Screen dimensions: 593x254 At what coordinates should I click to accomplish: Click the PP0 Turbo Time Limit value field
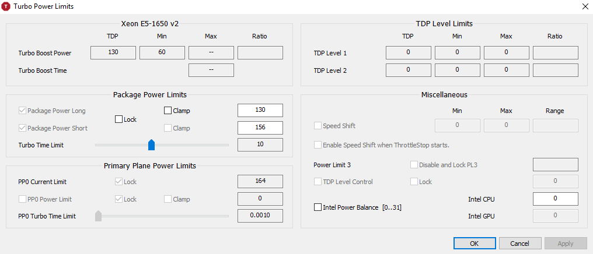pyautogui.click(x=260, y=216)
